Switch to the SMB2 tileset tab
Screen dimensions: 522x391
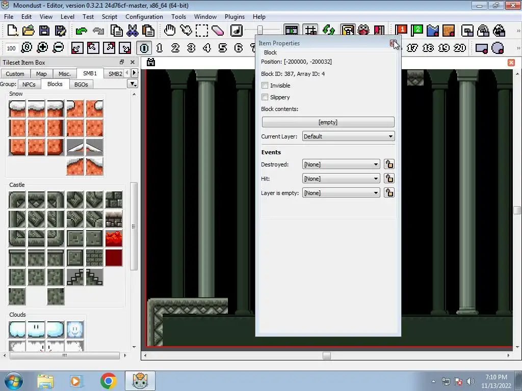[x=115, y=74]
